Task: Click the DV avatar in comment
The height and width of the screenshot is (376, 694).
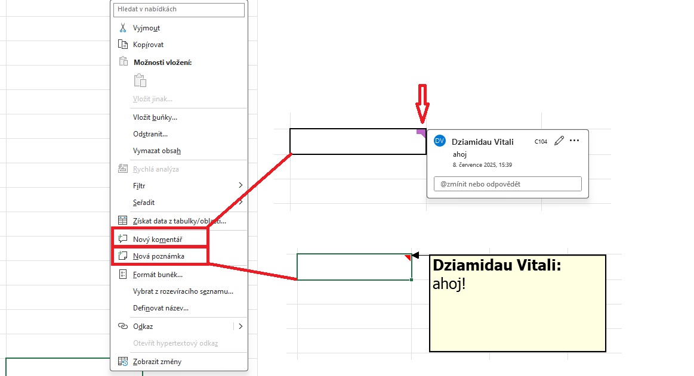Action: click(x=440, y=141)
